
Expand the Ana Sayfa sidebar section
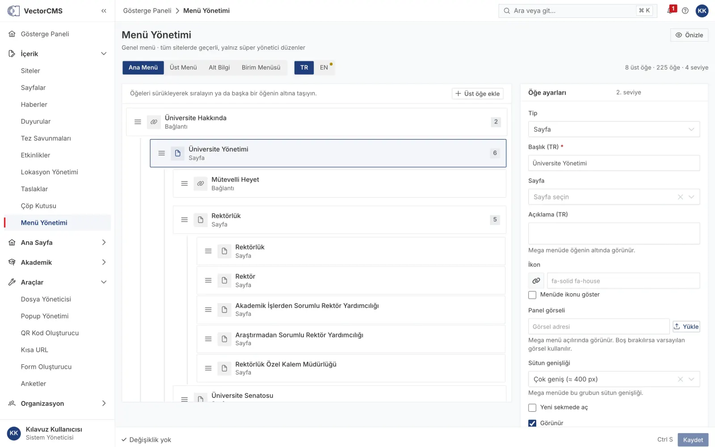[104, 243]
